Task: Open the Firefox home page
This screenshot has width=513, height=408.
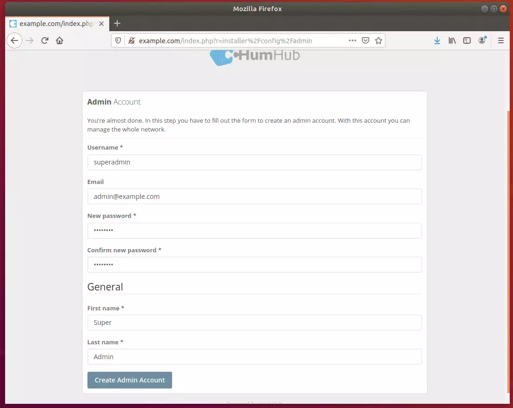Action: (60, 40)
